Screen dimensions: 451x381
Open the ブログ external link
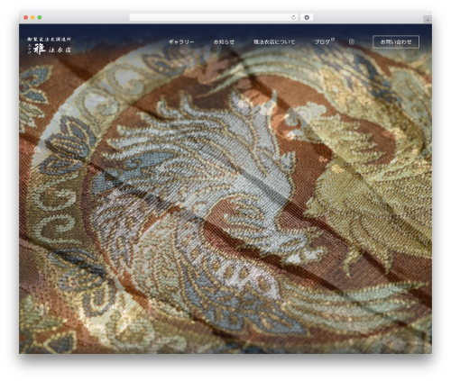(x=325, y=41)
